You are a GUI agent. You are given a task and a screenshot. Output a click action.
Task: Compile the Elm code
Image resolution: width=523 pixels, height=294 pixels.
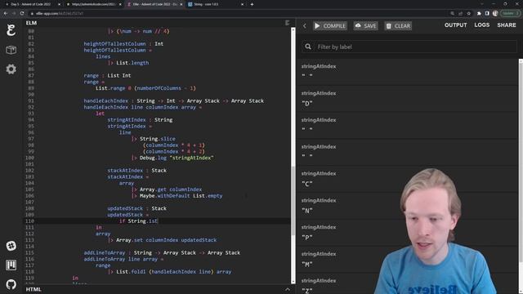pyautogui.click(x=330, y=25)
